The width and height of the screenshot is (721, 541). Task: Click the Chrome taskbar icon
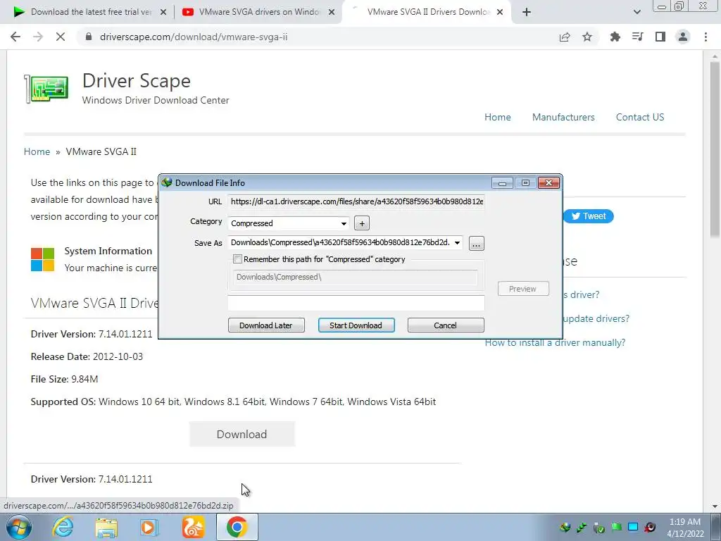237,527
